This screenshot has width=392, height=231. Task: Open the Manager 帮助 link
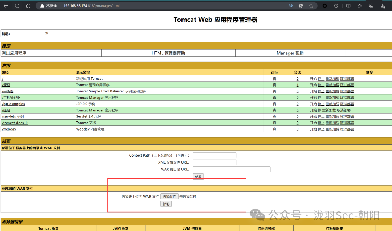[x=290, y=53]
